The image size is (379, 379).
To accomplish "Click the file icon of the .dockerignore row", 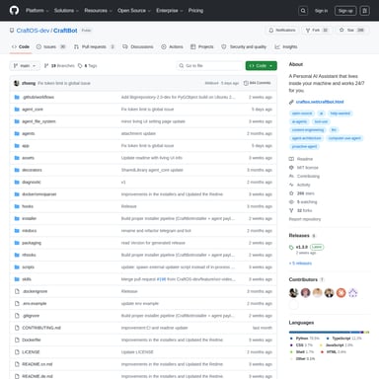I will coord(17,291).
